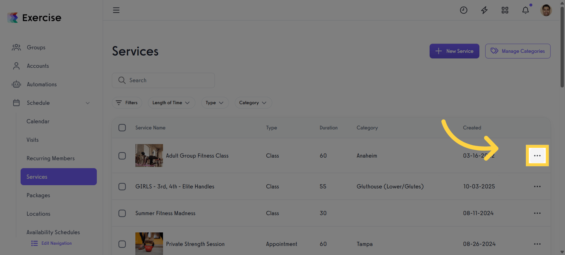
Task: Select the Summer Fitness Madness checkbox
Action: tap(122, 213)
